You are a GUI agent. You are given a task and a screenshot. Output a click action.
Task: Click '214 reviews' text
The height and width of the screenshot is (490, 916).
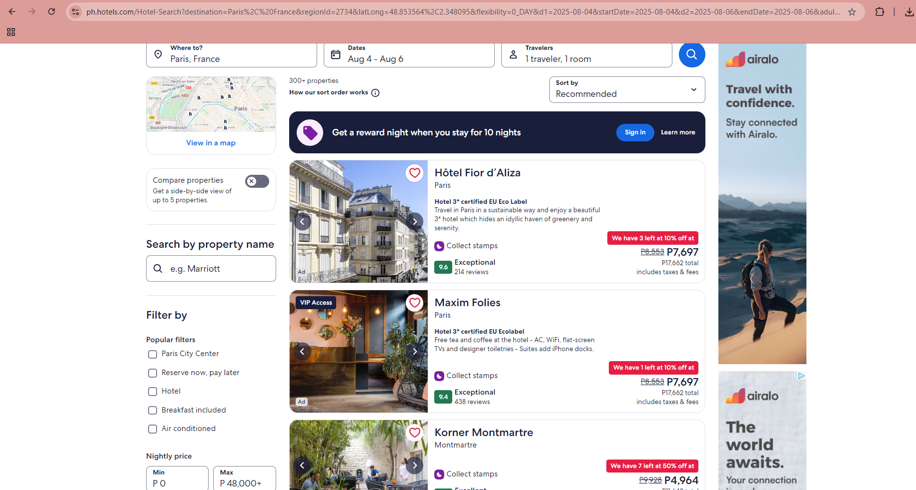(471, 272)
